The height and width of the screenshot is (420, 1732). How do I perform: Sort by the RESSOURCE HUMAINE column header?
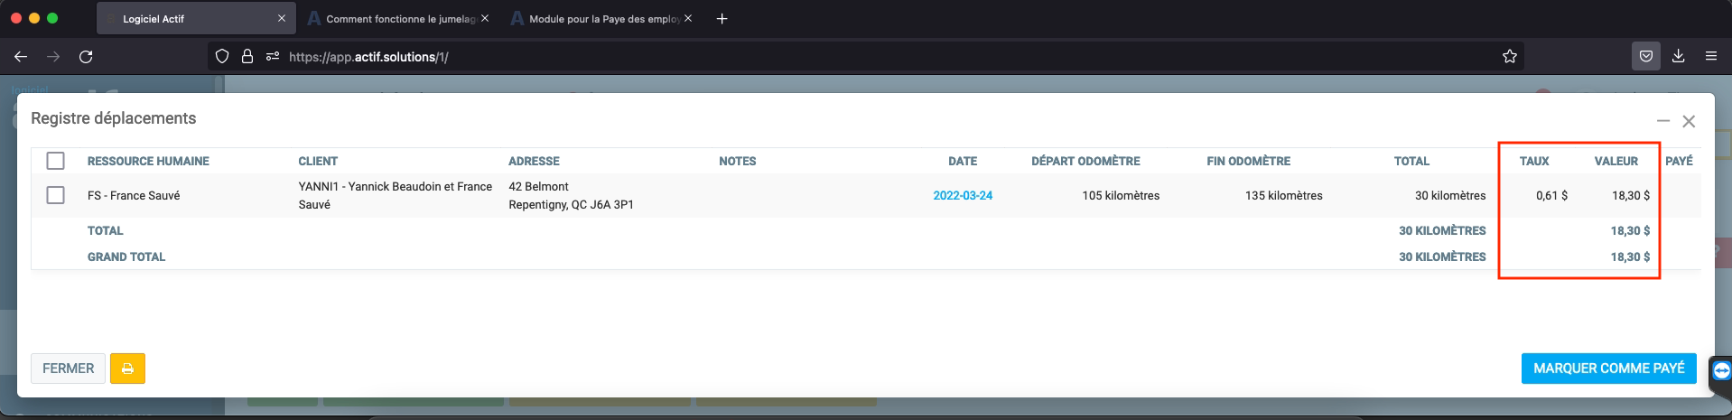(148, 162)
